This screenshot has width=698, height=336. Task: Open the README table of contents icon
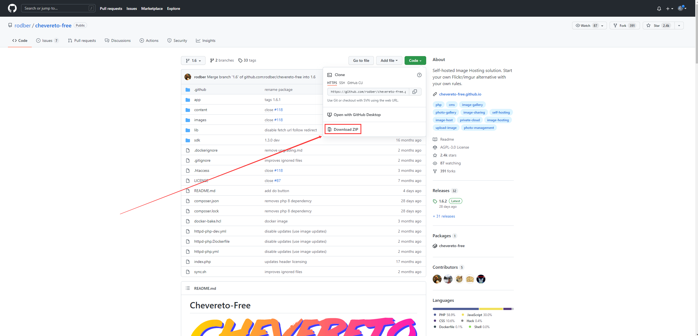tap(188, 288)
